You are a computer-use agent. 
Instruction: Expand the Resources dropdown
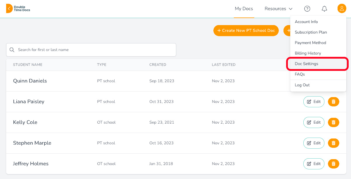click(x=278, y=9)
